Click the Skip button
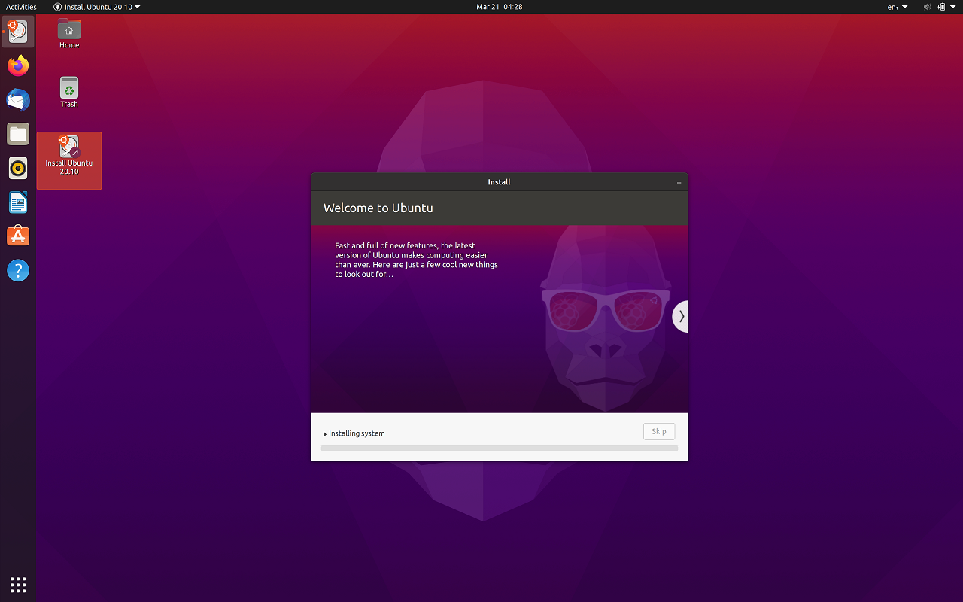Image resolution: width=963 pixels, height=602 pixels. click(x=659, y=431)
